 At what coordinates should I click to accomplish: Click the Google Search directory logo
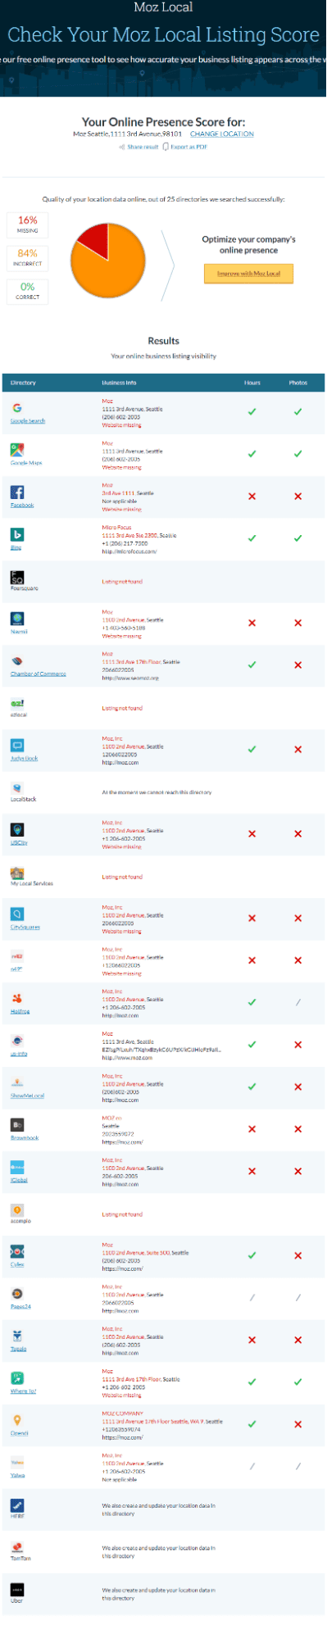coord(16,407)
